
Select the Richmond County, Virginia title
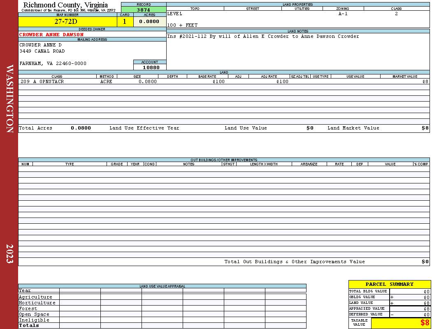click(65, 5)
